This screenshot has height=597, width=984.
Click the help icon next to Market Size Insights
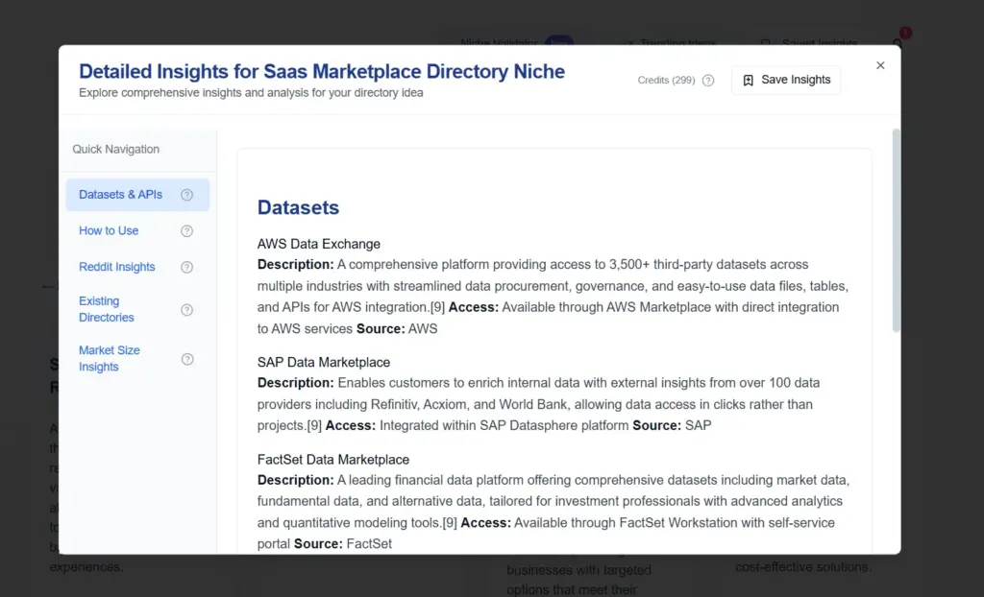pyautogui.click(x=187, y=357)
